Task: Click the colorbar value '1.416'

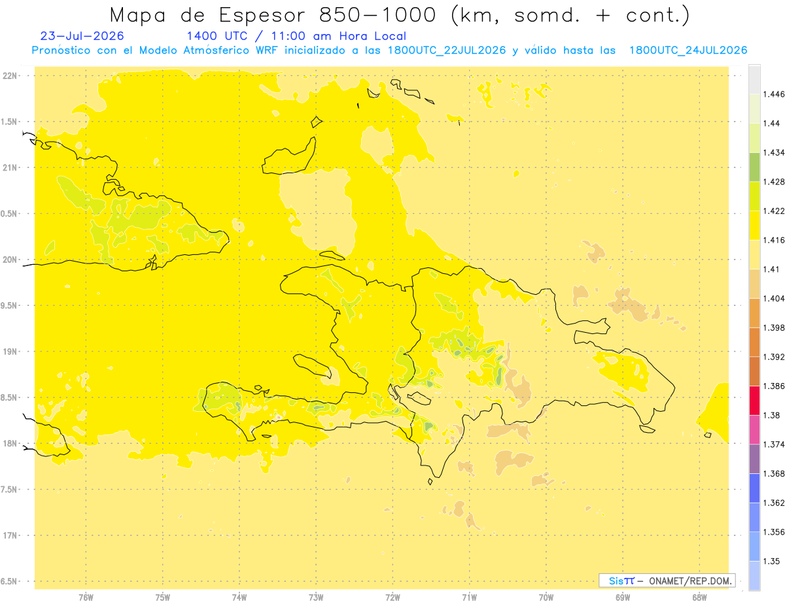Action: 773,240
